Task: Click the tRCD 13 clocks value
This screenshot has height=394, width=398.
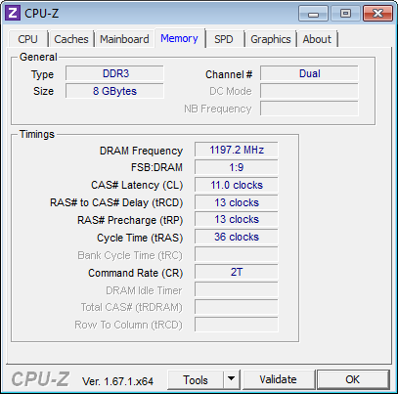Action: pos(237,202)
